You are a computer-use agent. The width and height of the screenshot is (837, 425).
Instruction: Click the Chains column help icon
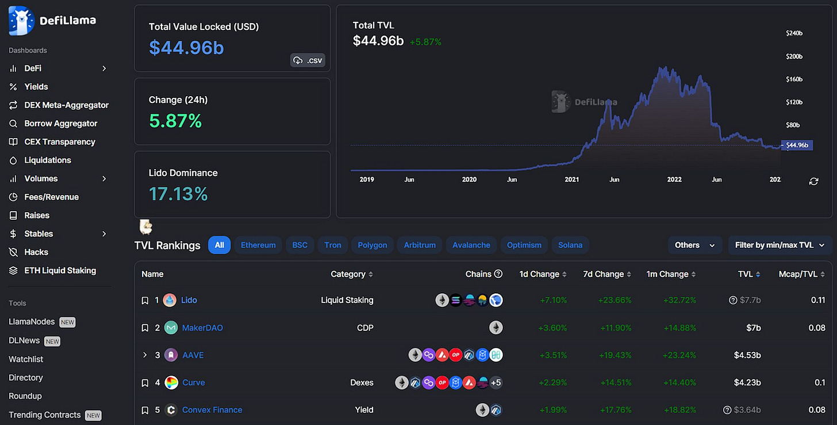(498, 274)
